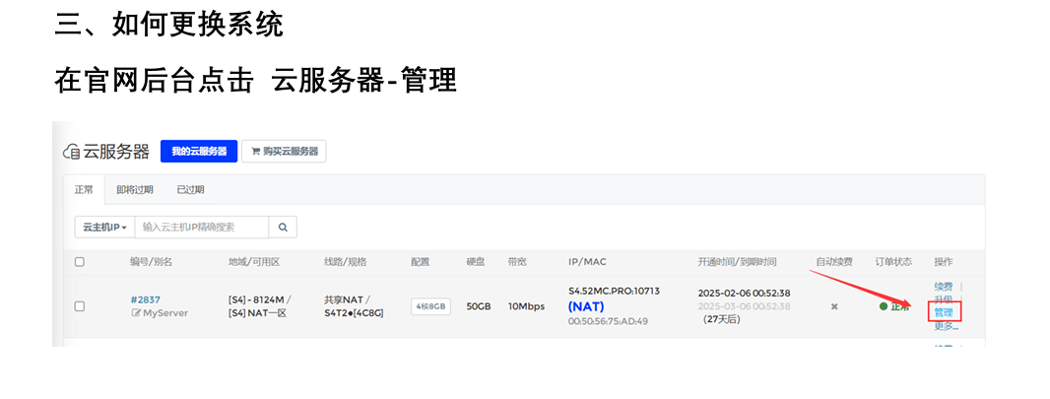
Task: Toggle the select-all checkbox in table header
Action: coord(79,262)
